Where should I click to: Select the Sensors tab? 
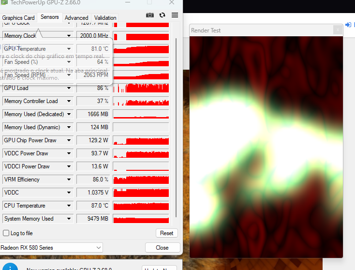point(50,17)
